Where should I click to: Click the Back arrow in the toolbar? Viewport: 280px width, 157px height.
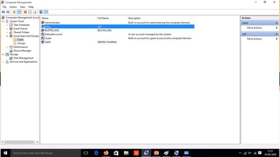coord(3,12)
